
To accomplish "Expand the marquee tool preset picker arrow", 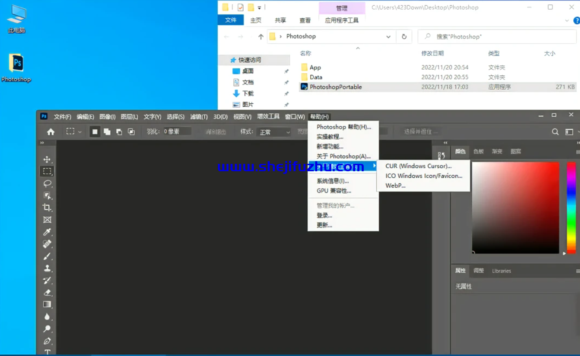I will pyautogui.click(x=80, y=132).
